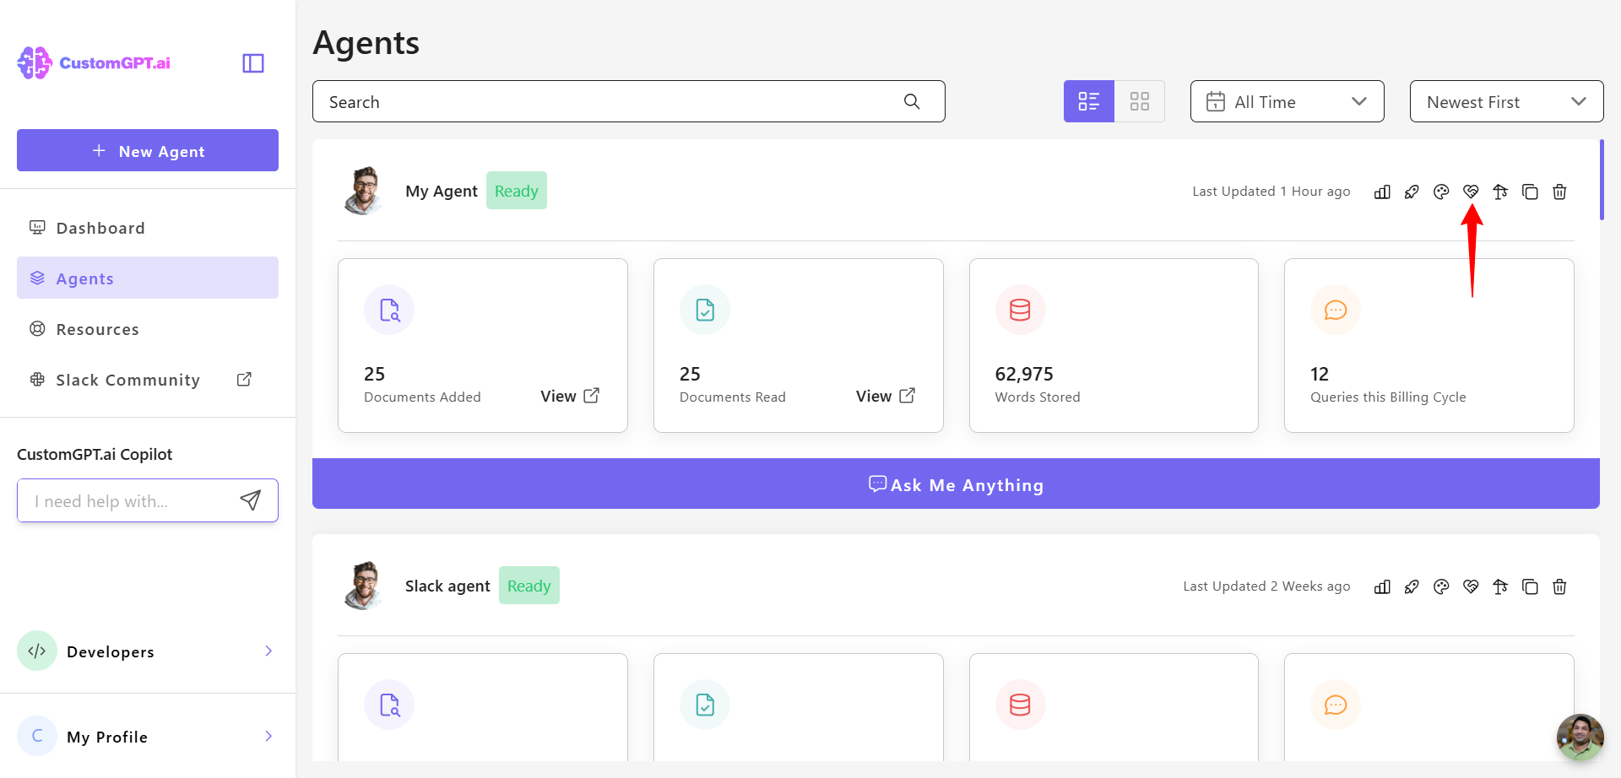Click the Documents Read icon in My Agent
This screenshot has height=778, width=1621.
click(705, 310)
